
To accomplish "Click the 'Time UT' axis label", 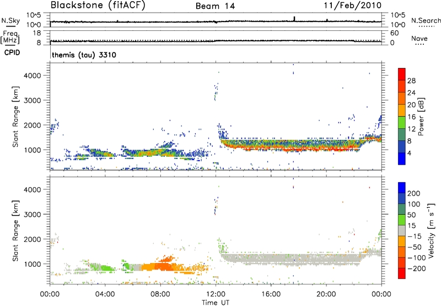I will point(216,303).
